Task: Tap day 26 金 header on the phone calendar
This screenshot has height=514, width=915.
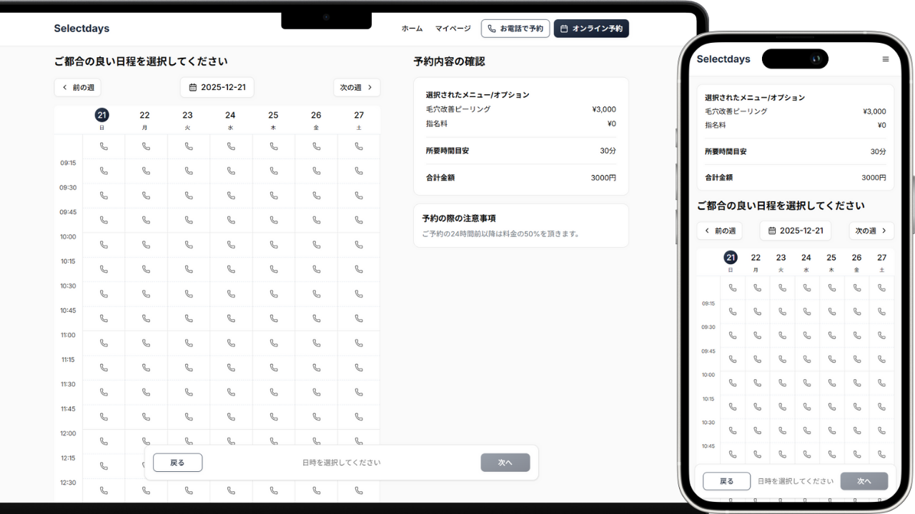Action: [x=856, y=262]
